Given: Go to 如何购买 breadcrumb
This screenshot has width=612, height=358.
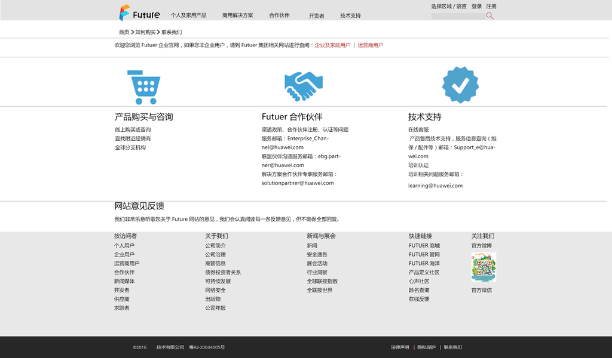Looking at the screenshot, I should point(145,32).
